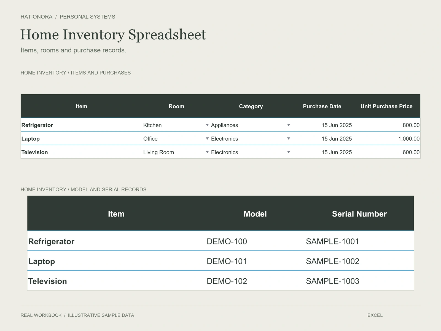This screenshot has height=331, width=441.
Task: Select the Refrigerator cell in purchases table
Action: coord(82,125)
